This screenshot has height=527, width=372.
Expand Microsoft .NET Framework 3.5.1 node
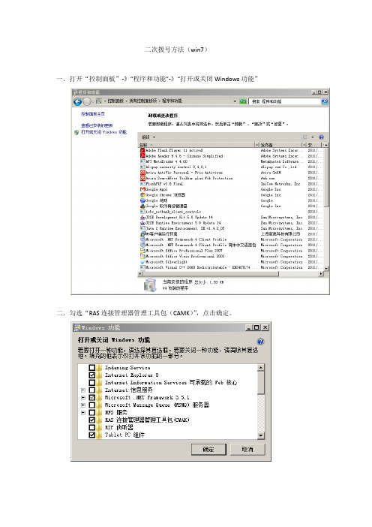[83, 398]
